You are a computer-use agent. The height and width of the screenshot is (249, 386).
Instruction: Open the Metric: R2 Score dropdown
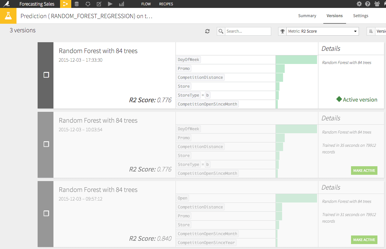[322, 31]
